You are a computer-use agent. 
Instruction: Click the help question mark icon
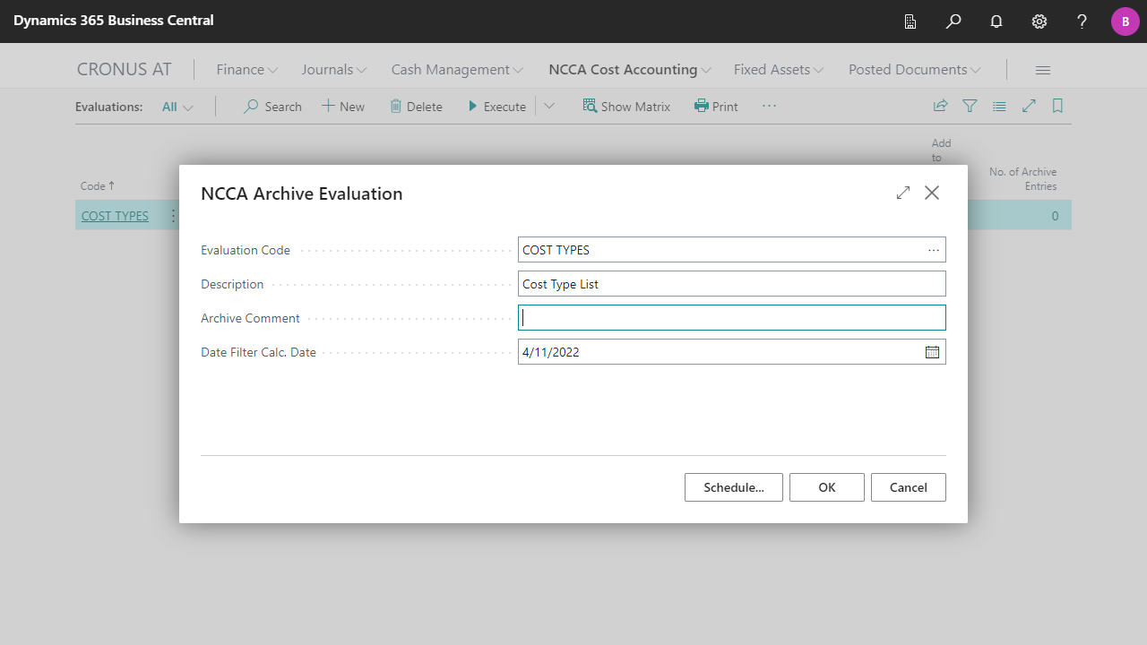(x=1082, y=21)
